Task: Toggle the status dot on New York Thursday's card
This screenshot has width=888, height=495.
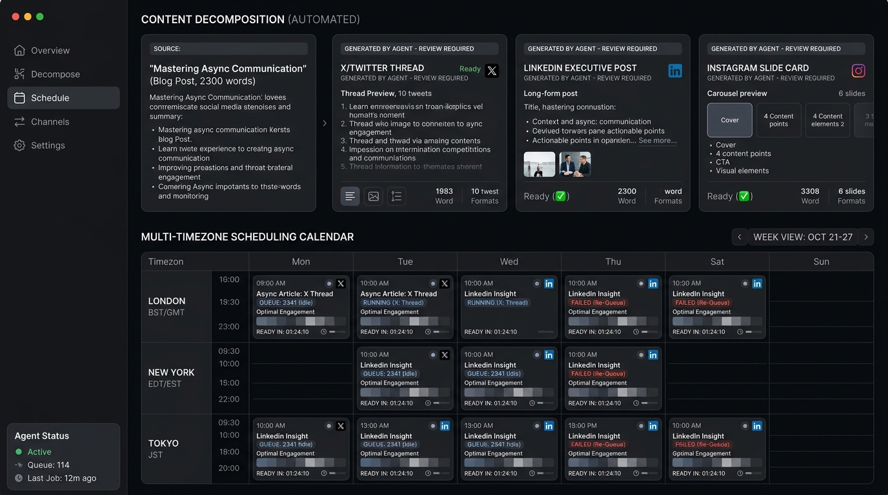Action: coord(641,354)
